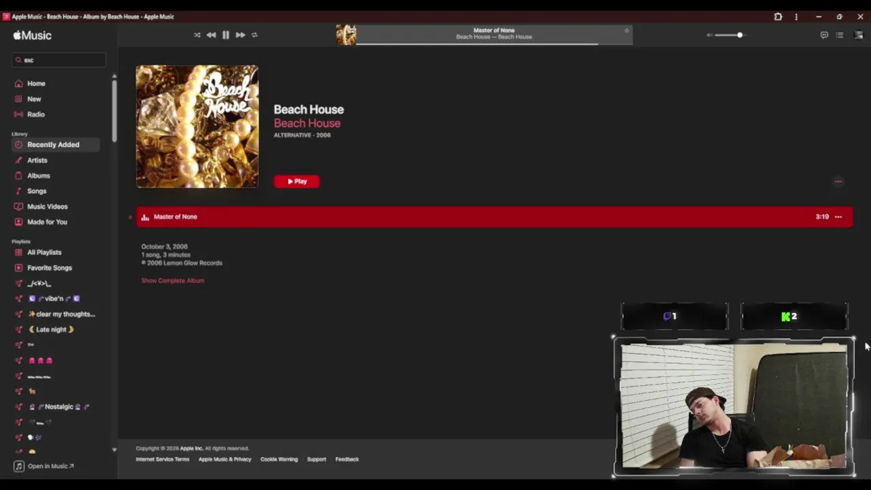871x490 pixels.
Task: Open Internet Service Terms link
Action: 163,459
